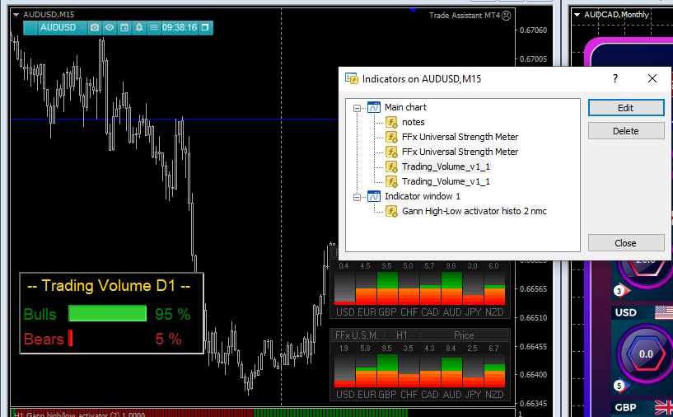
Task: Click the Gann High-Low activator indicator icon
Action: point(391,211)
